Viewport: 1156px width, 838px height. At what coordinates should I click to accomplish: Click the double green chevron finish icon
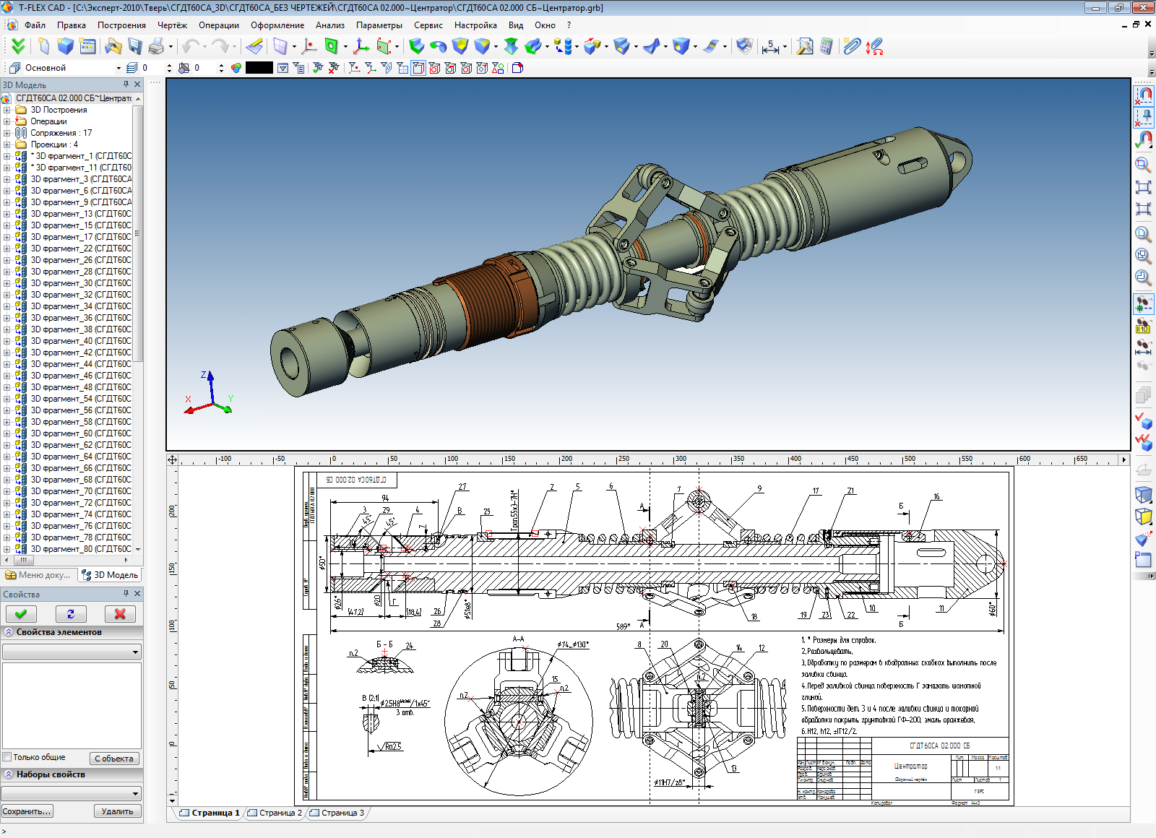coord(18,46)
